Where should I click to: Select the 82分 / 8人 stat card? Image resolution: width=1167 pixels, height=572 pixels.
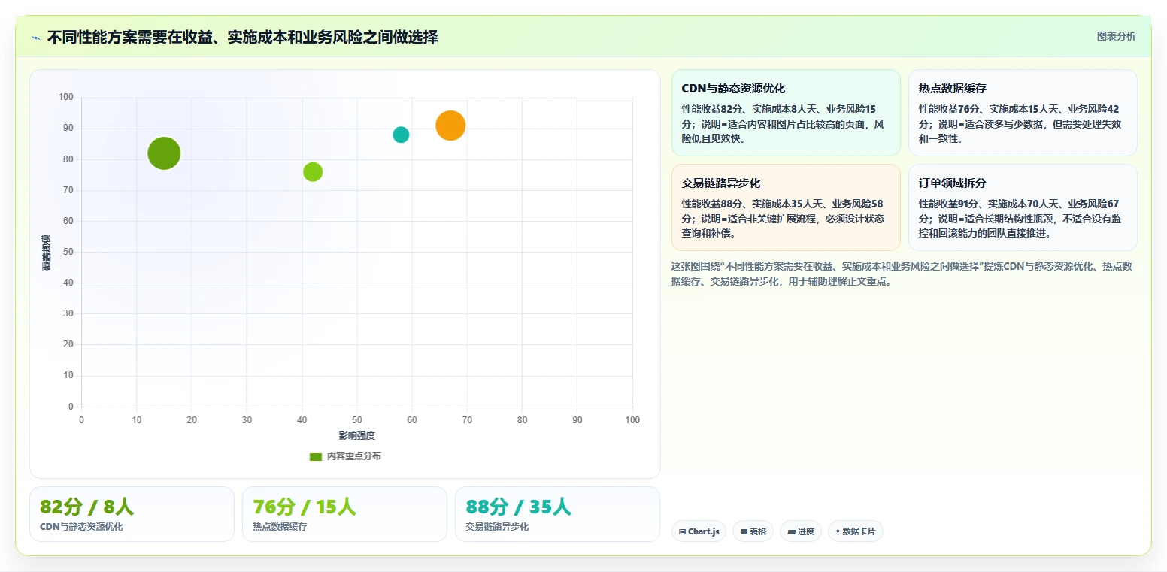point(132,514)
